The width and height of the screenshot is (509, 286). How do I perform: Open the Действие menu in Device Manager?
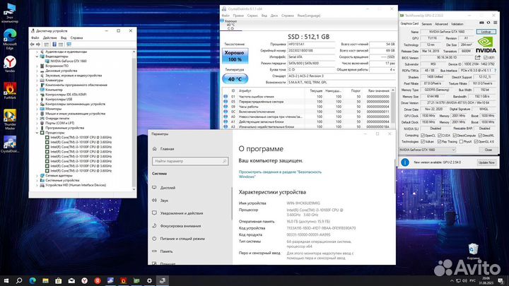point(49,37)
